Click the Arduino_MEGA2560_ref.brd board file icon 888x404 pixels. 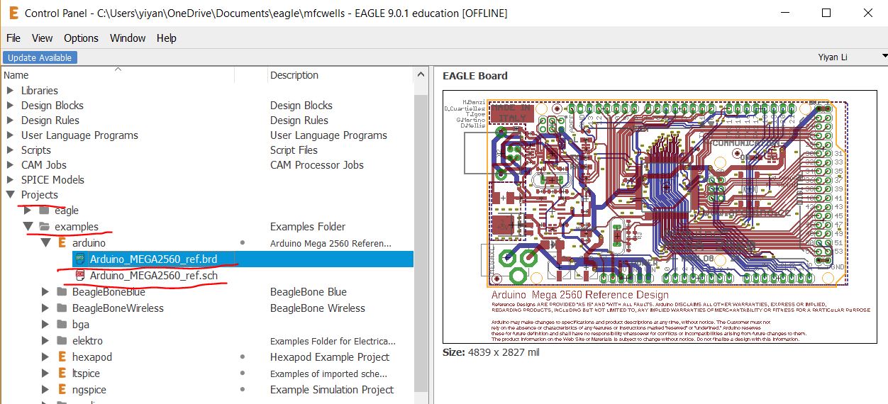tap(80, 259)
